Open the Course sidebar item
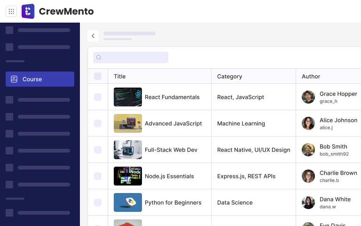Image resolution: width=361 pixels, height=226 pixels. click(40, 79)
